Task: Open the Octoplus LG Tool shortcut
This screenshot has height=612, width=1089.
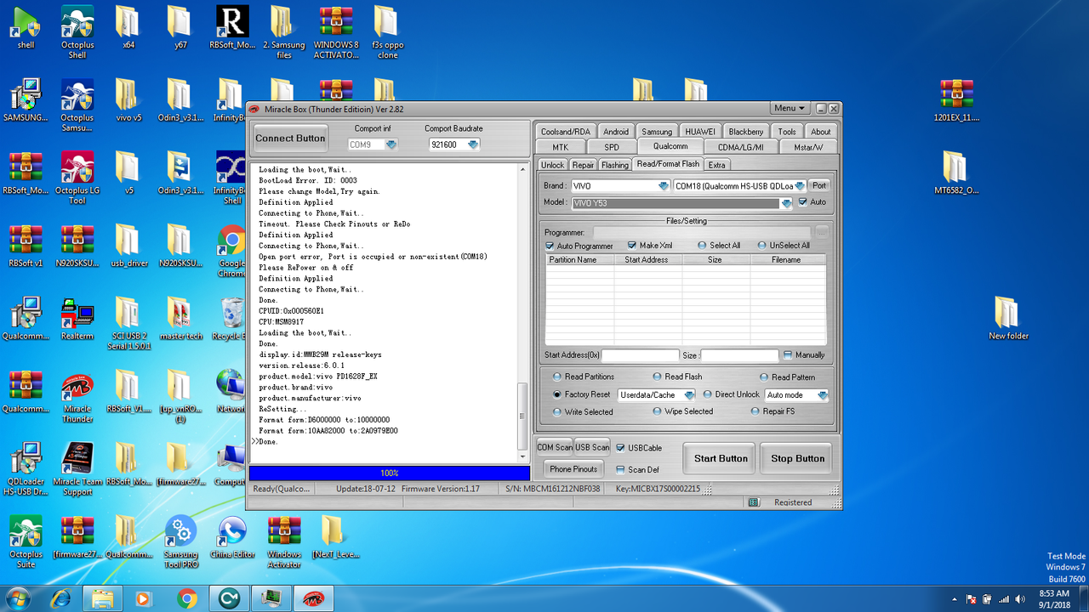Action: (x=77, y=178)
